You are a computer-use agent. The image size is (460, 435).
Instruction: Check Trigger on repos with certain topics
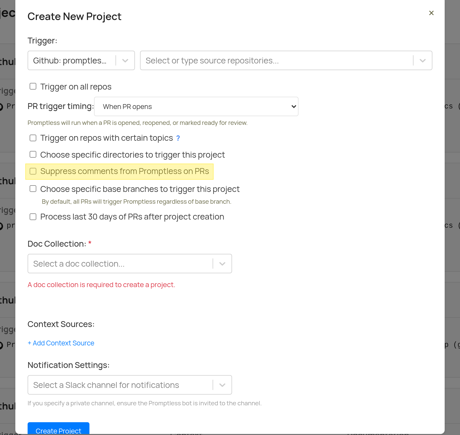(x=33, y=138)
